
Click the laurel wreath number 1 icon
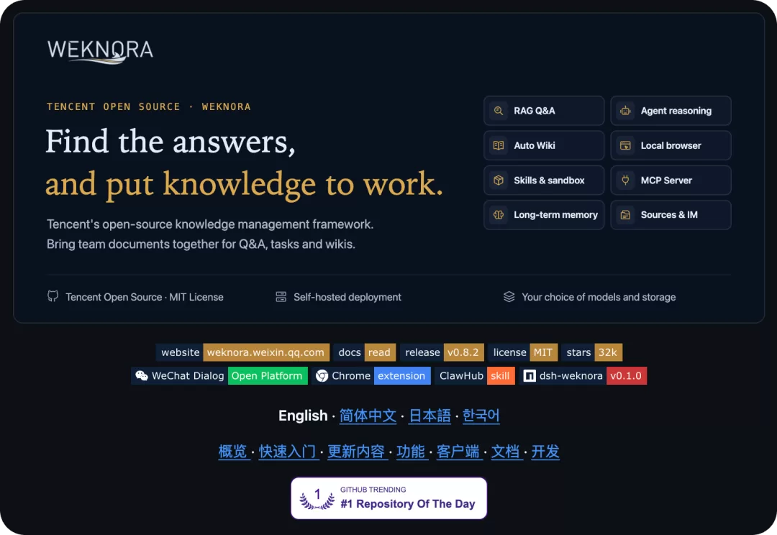(317, 498)
